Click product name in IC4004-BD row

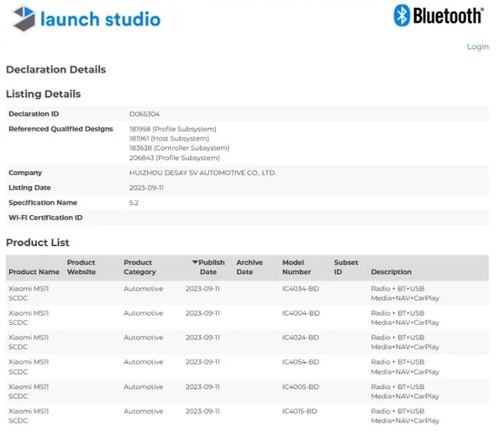click(x=28, y=317)
